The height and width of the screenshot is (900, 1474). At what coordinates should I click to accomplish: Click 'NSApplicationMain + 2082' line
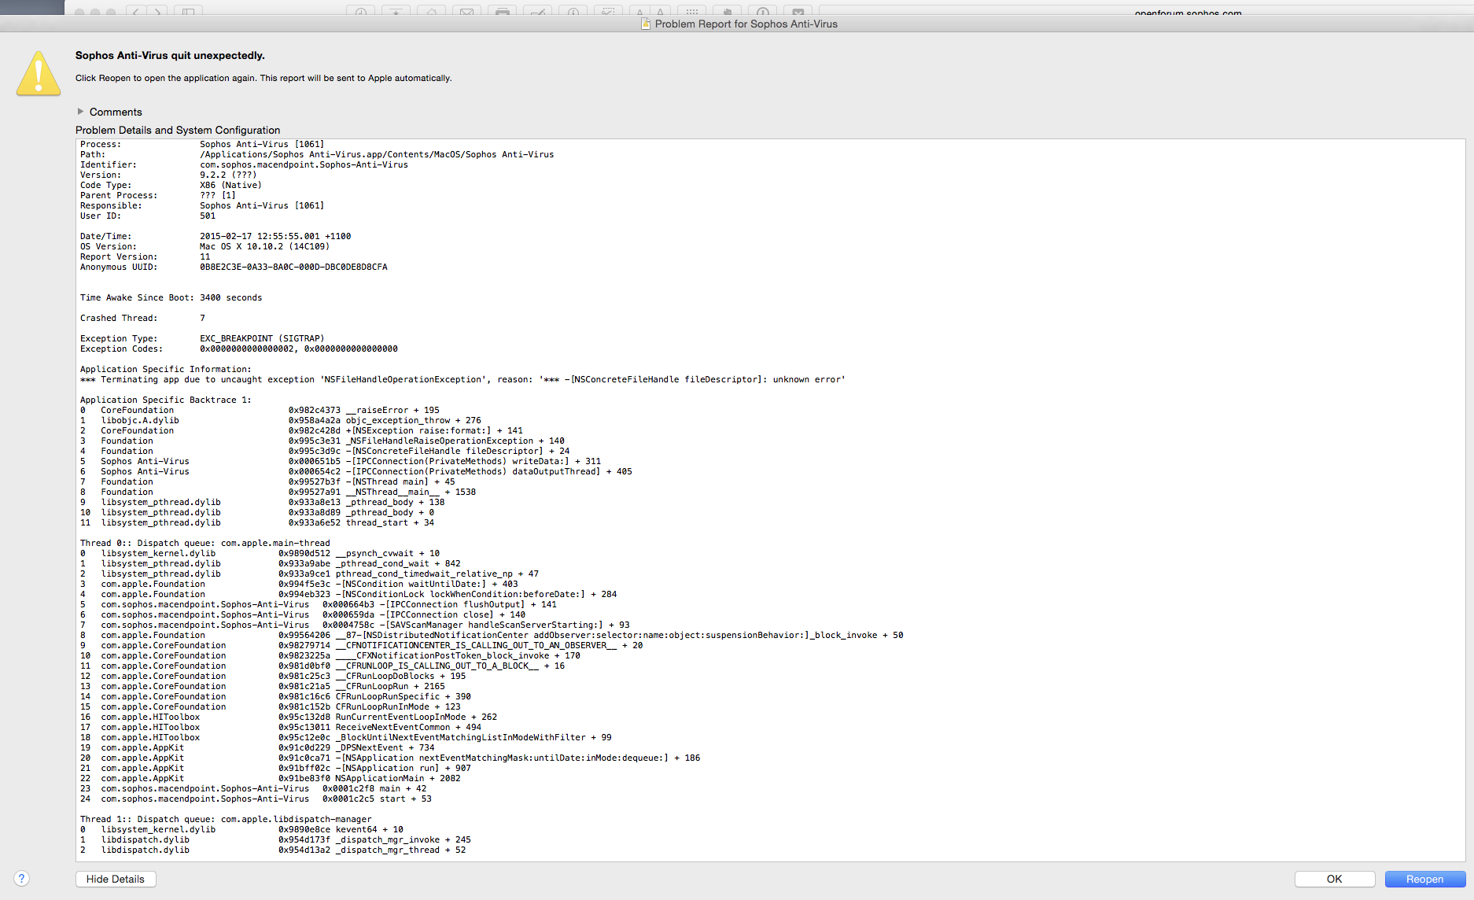(271, 778)
